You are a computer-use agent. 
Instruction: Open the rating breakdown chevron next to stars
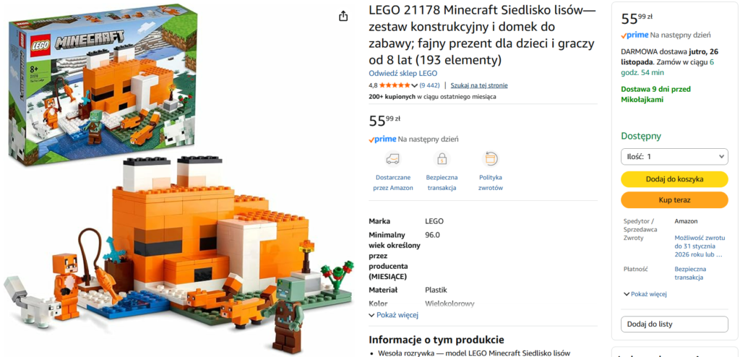[414, 85]
